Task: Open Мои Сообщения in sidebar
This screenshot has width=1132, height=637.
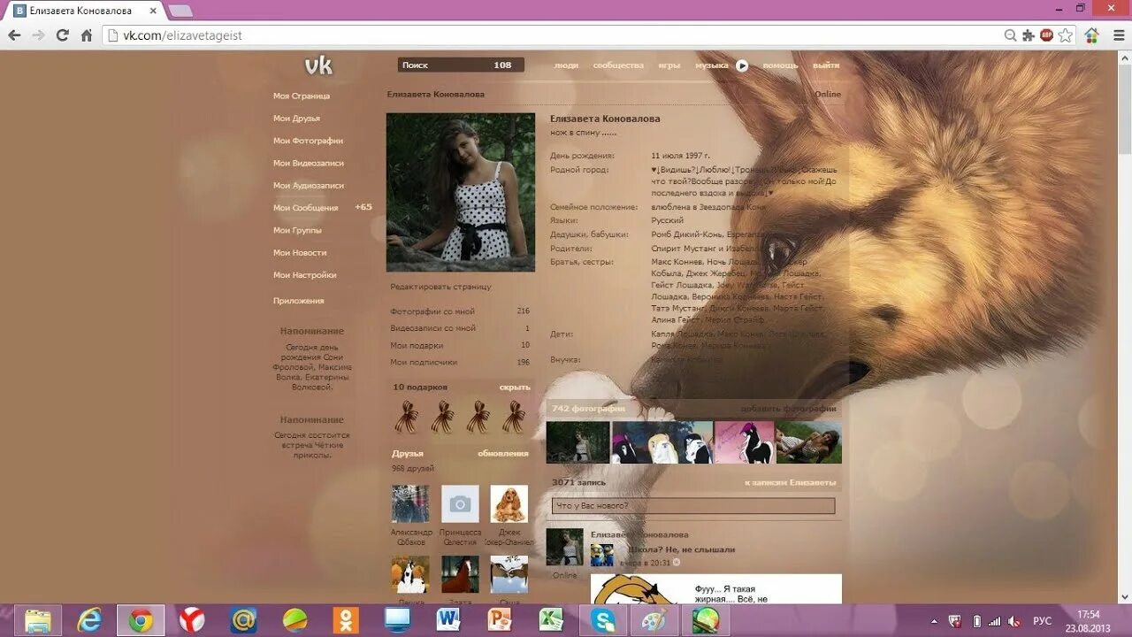Action: click(305, 208)
